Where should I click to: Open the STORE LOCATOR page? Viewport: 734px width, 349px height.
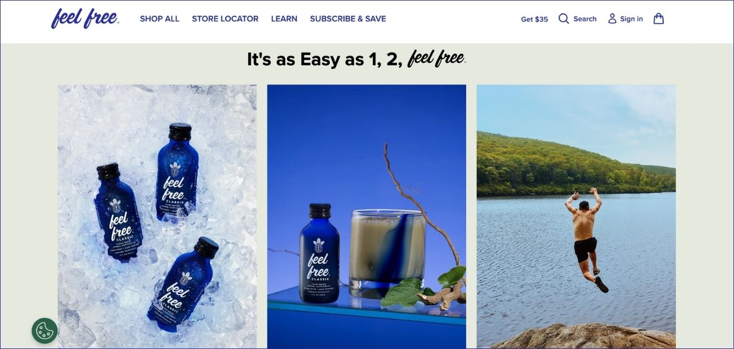tap(225, 19)
